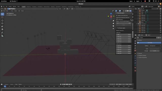Open the Object Mode dropdown
This screenshot has height=91, width=162.
tap(6, 11)
